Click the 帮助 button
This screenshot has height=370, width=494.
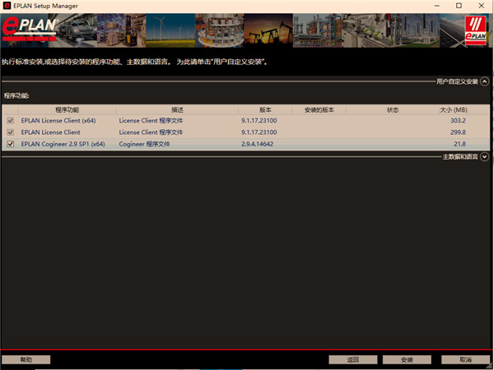point(26,359)
